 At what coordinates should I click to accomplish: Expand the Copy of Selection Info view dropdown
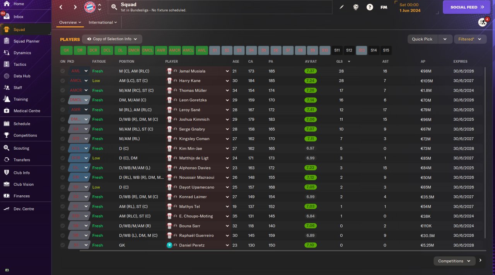[112, 39]
